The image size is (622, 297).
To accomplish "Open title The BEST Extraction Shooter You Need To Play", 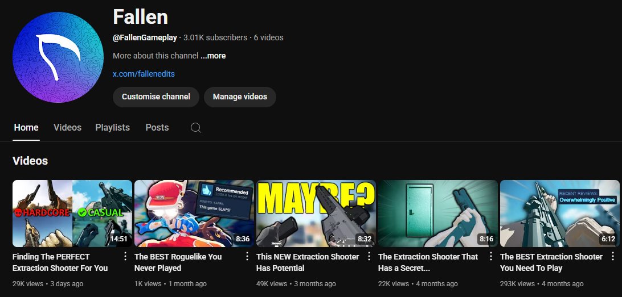I will click(551, 262).
